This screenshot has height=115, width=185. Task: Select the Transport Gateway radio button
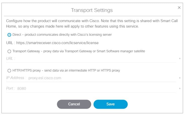9,51
